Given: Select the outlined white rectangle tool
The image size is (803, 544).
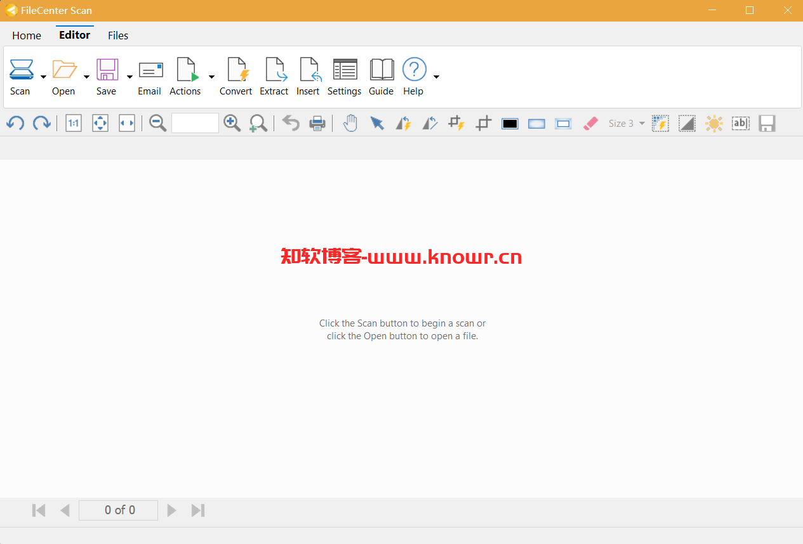Looking at the screenshot, I should tap(564, 124).
